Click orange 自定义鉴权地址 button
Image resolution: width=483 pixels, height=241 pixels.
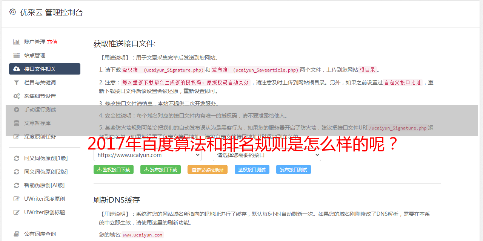(x=208, y=169)
